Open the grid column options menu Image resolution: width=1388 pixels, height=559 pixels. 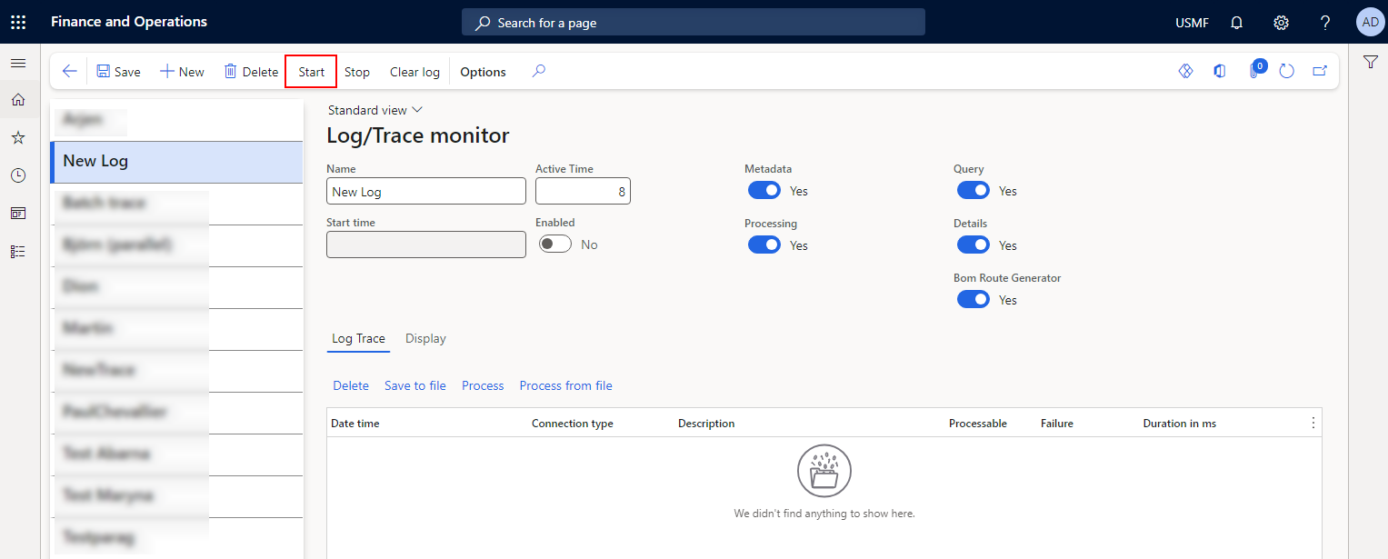coord(1313,424)
